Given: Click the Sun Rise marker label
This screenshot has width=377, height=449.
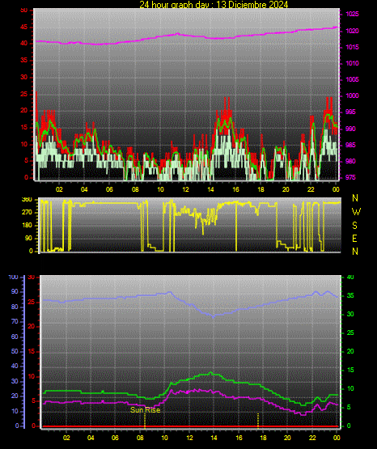Looking at the screenshot, I should coord(145,410).
